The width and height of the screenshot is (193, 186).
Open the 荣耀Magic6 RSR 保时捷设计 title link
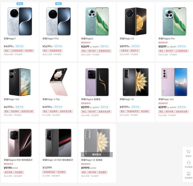click(x=19, y=160)
